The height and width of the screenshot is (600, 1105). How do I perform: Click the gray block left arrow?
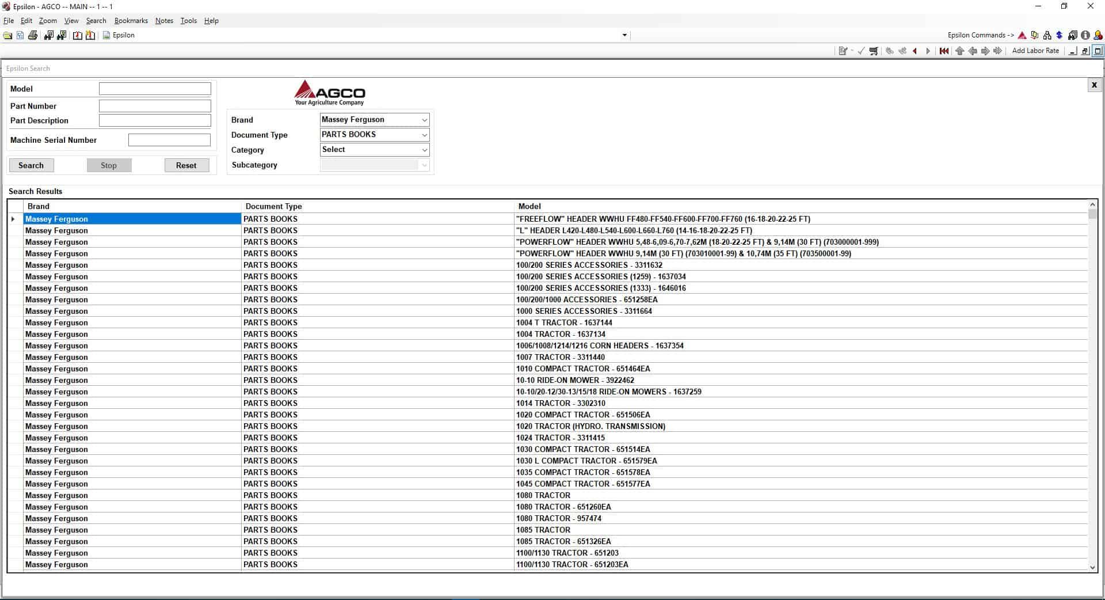point(973,51)
